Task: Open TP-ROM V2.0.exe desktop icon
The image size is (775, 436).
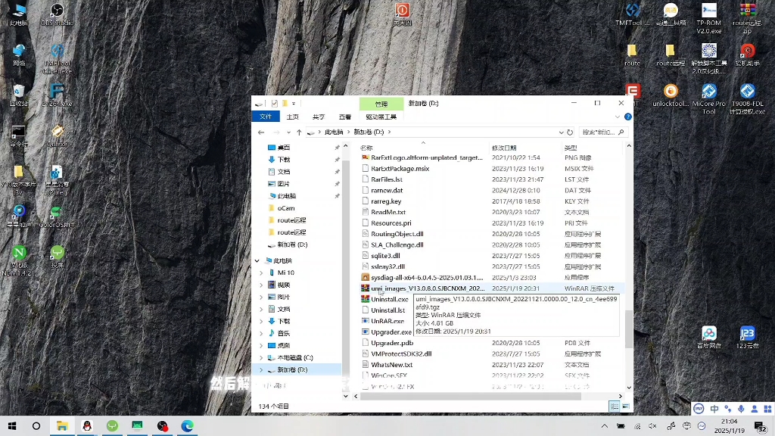Action: coord(708,18)
